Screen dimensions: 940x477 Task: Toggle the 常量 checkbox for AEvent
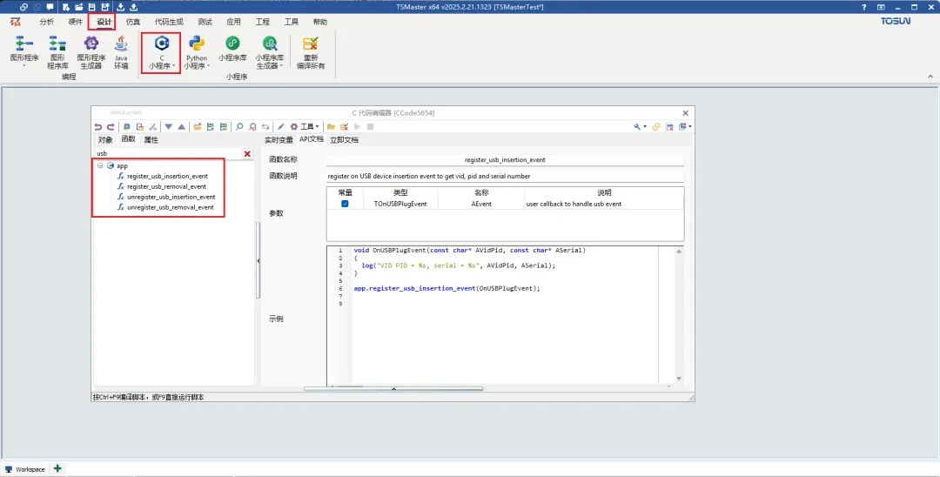point(345,204)
